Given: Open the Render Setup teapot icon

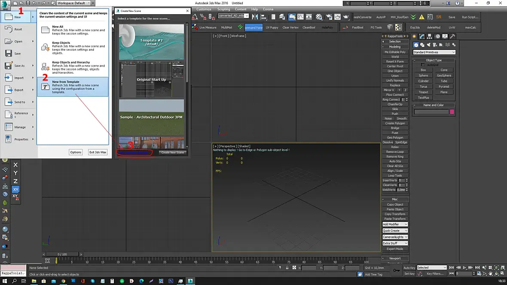Looking at the screenshot, I should 329,17.
